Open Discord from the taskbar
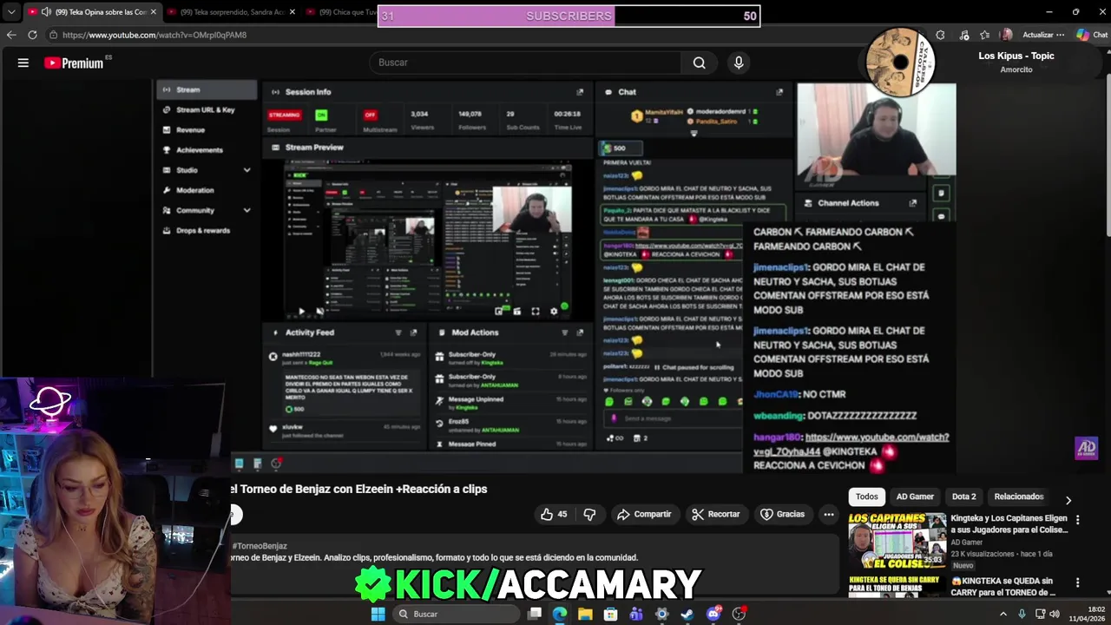The image size is (1111, 625). (x=713, y=614)
